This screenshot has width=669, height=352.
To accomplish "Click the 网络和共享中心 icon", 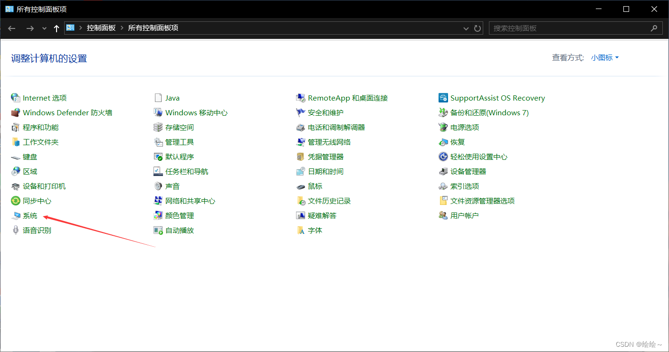I will coord(158,201).
